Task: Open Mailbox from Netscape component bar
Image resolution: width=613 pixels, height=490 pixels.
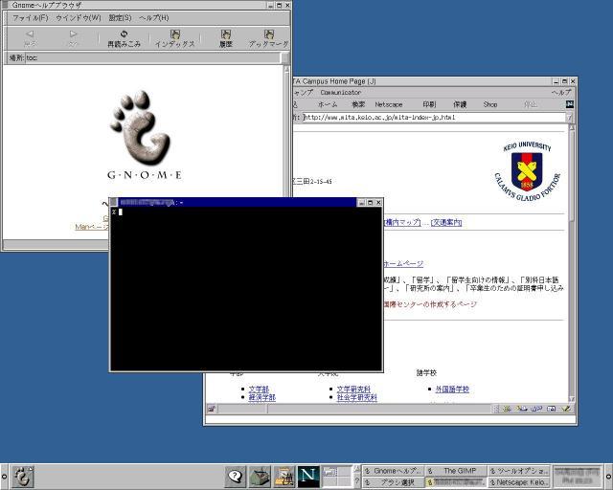Action: (x=522, y=409)
